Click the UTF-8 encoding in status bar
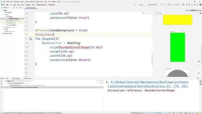The height and width of the screenshot is (114, 202). (x=181, y=113)
